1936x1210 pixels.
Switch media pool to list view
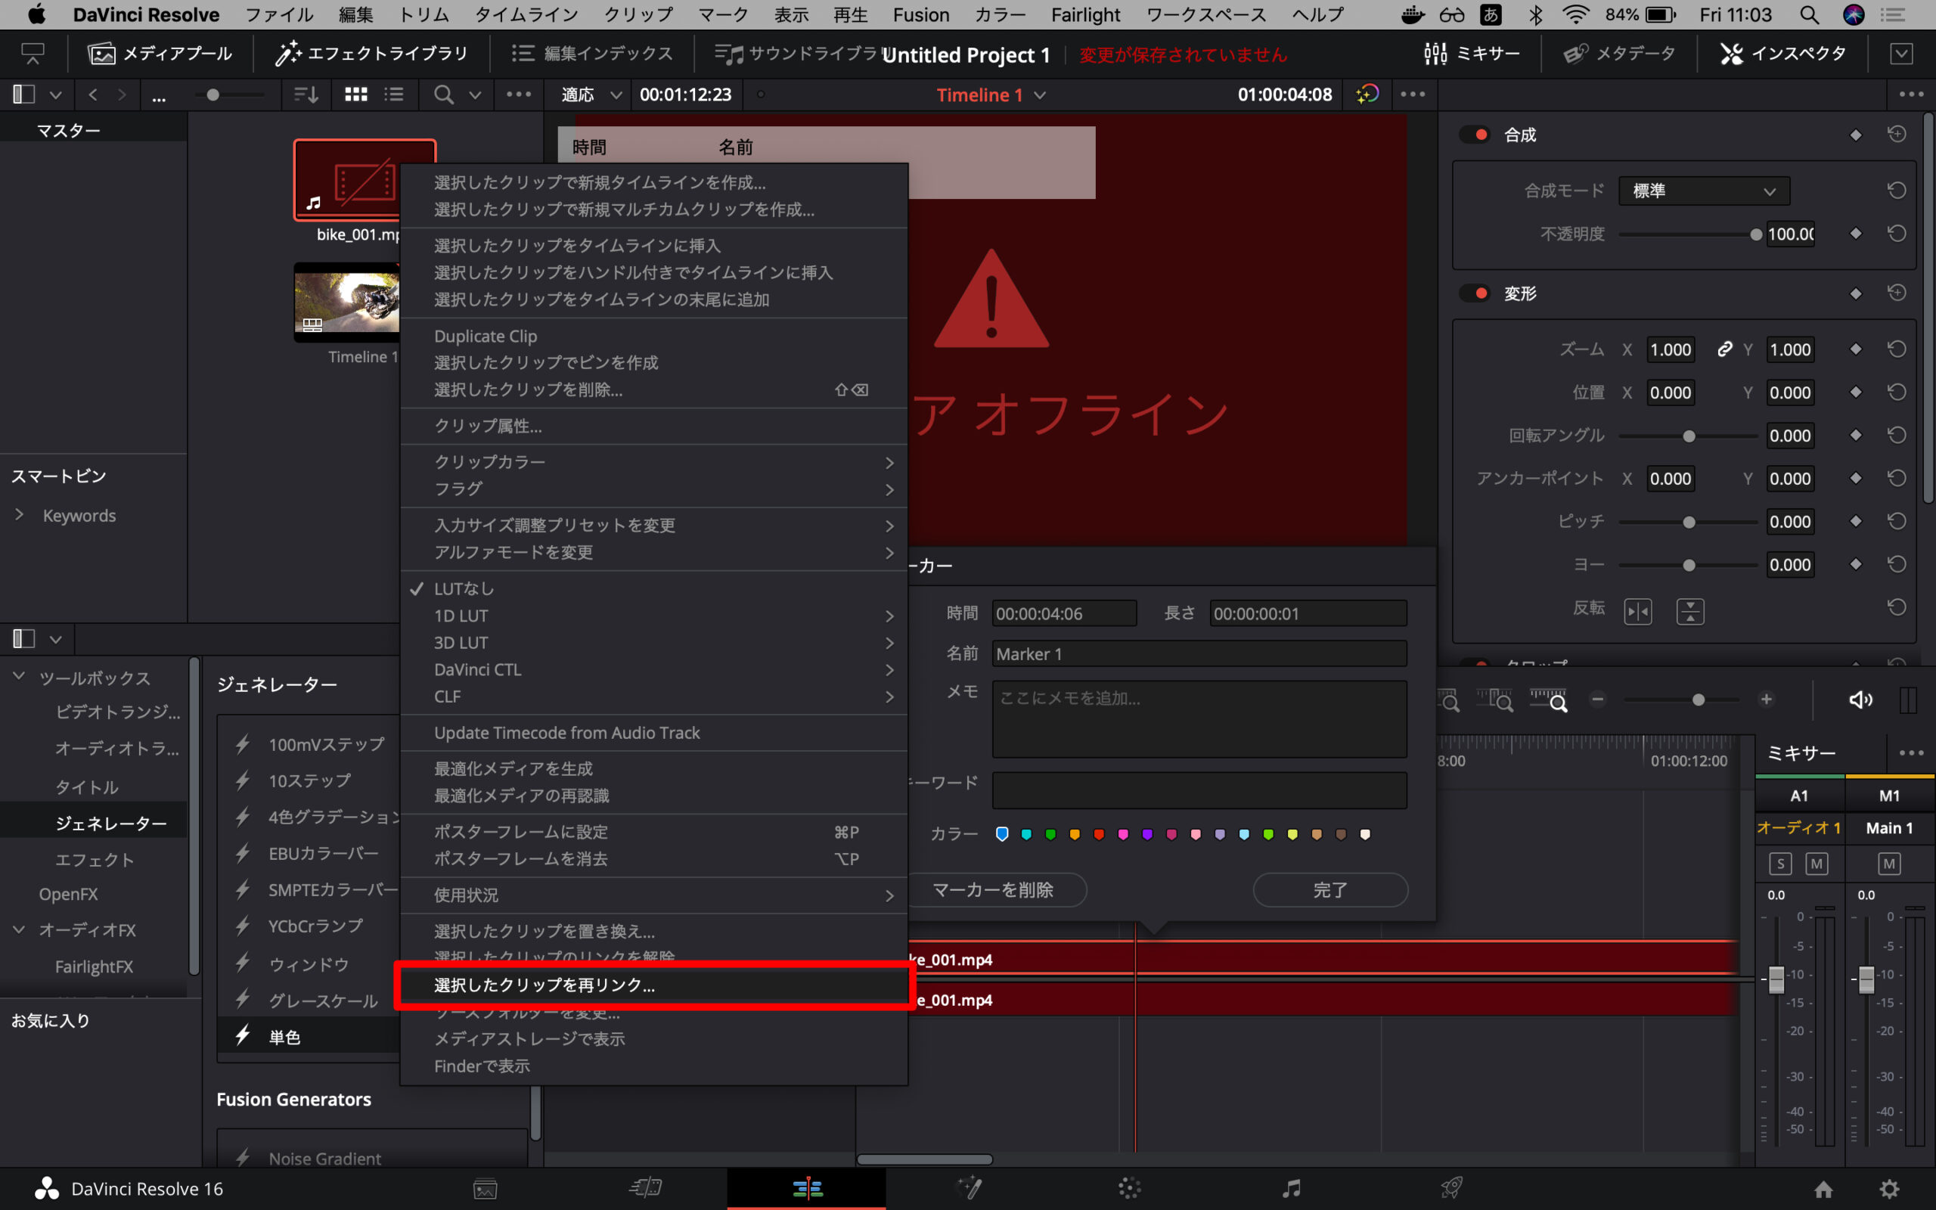pyautogui.click(x=393, y=95)
